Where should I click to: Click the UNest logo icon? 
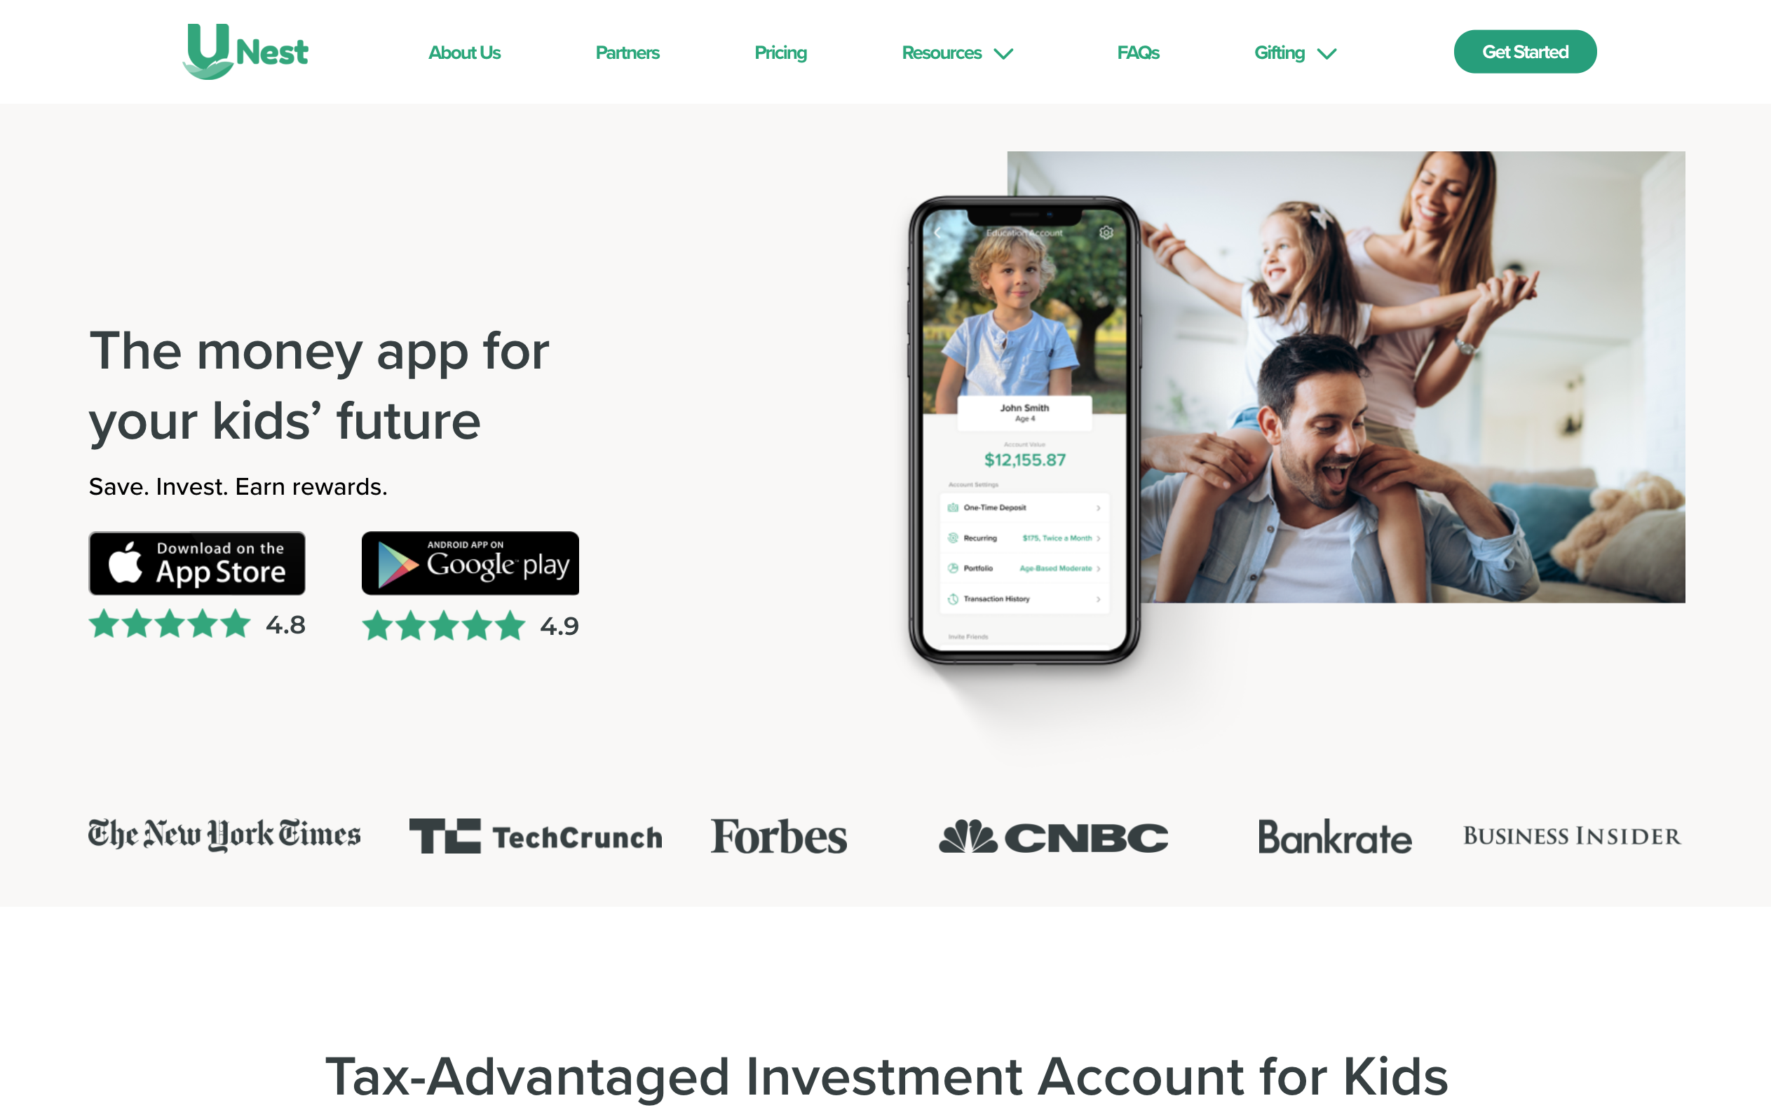[211, 51]
